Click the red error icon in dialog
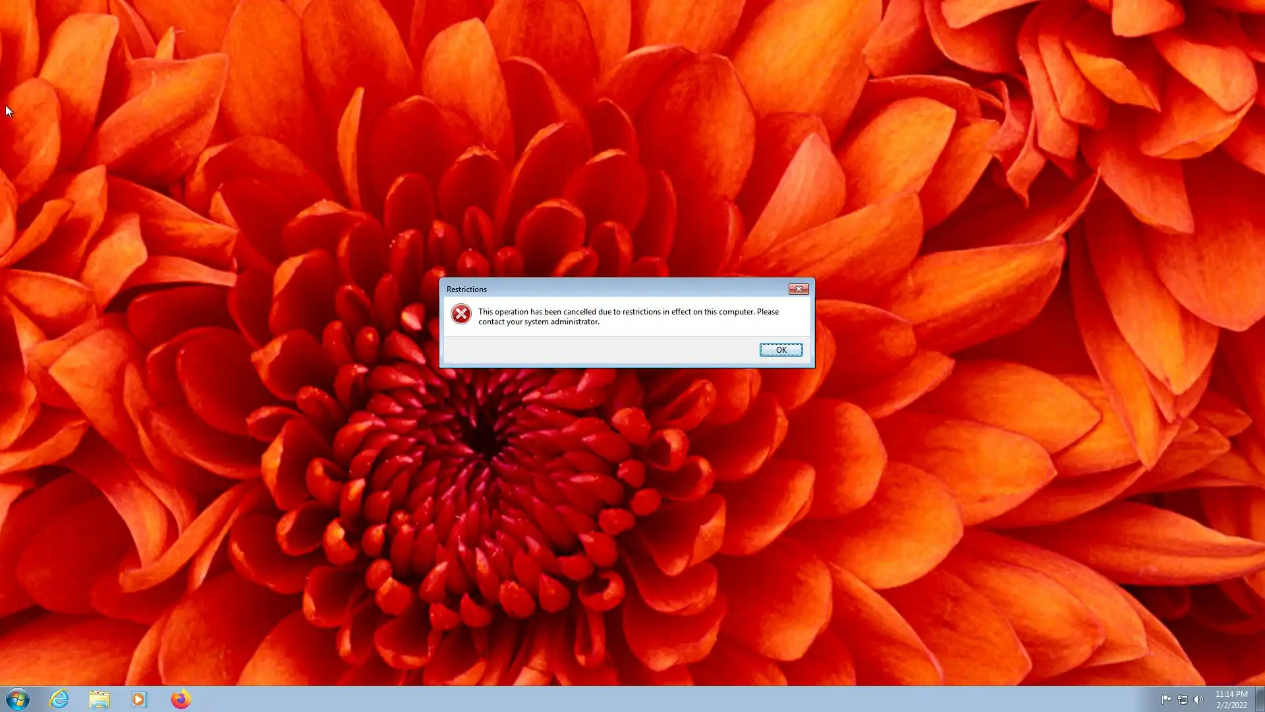This screenshot has height=712, width=1265. coord(461,314)
